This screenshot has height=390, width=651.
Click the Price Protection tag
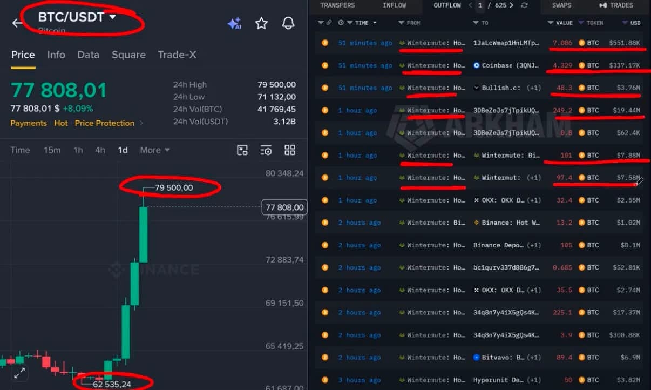[x=105, y=123]
